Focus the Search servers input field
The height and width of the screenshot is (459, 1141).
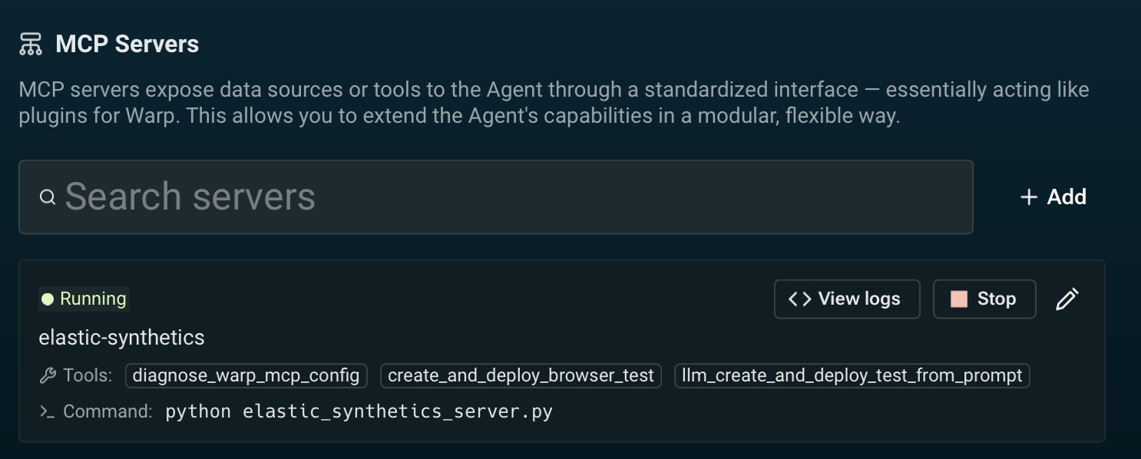[x=507, y=197]
